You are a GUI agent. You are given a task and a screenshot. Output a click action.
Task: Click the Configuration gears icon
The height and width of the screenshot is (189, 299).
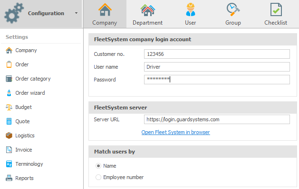coord(14,13)
